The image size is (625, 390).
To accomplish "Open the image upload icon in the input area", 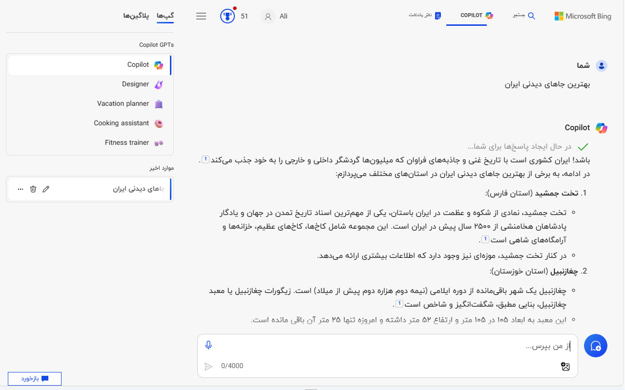I will [x=565, y=366].
